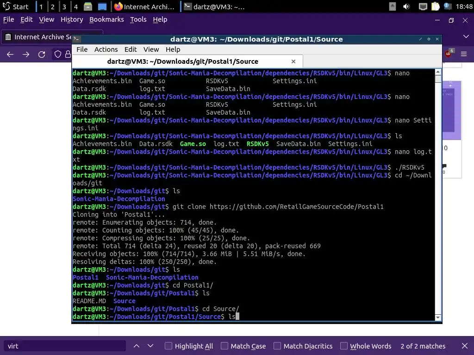The width and height of the screenshot is (474, 355).
Task: Open terminal View menu
Action: pos(151,49)
